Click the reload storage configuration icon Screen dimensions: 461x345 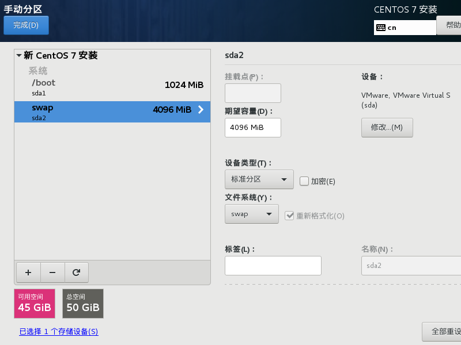[x=76, y=272]
